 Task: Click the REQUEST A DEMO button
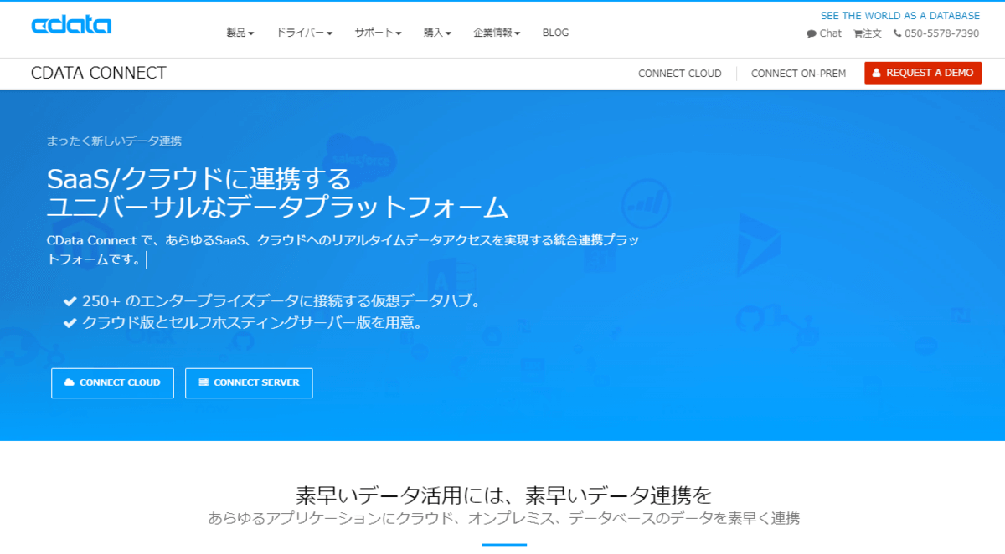tap(923, 73)
